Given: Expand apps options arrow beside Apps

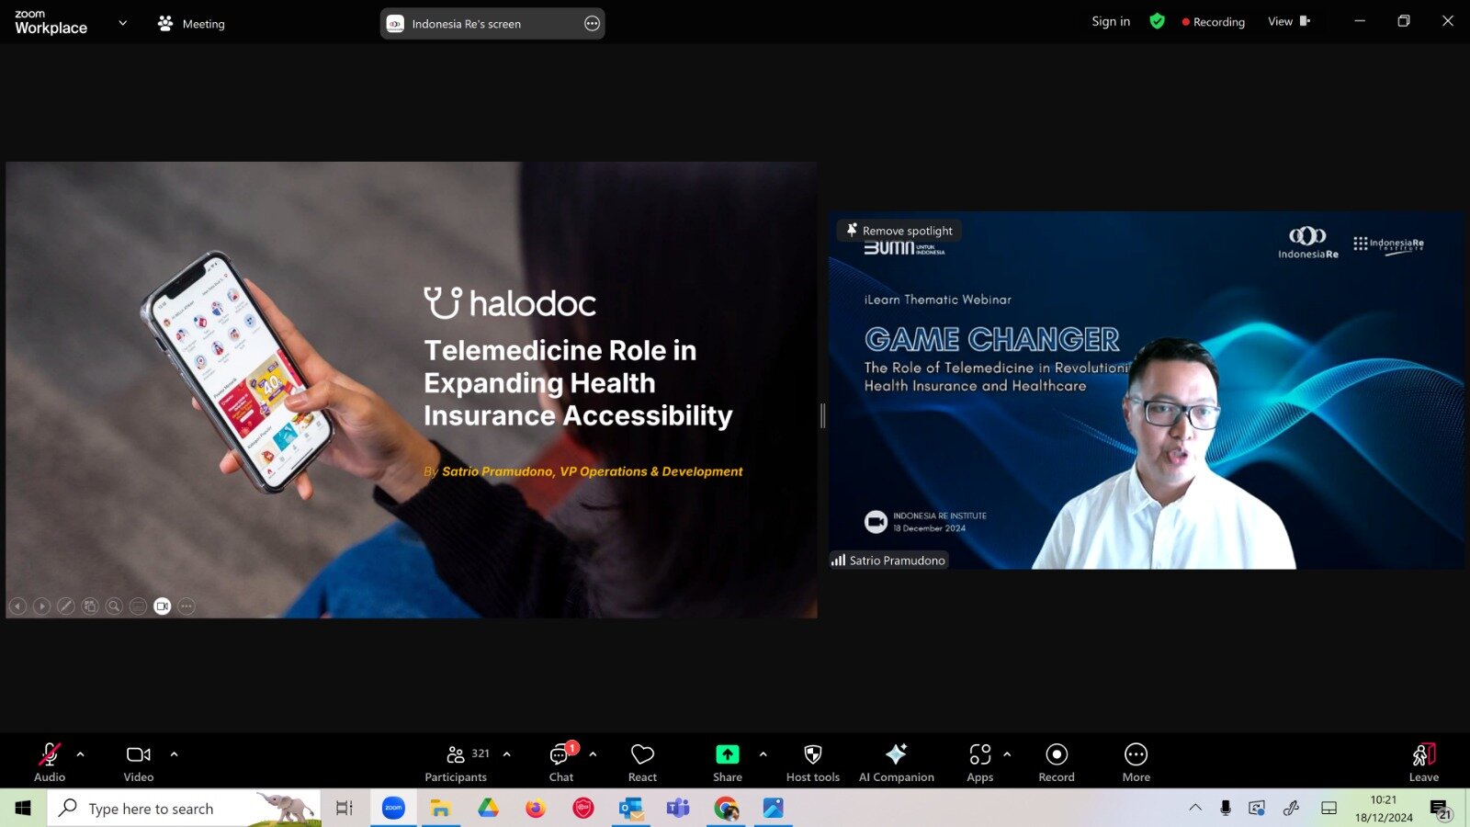Looking at the screenshot, I should point(1007,754).
